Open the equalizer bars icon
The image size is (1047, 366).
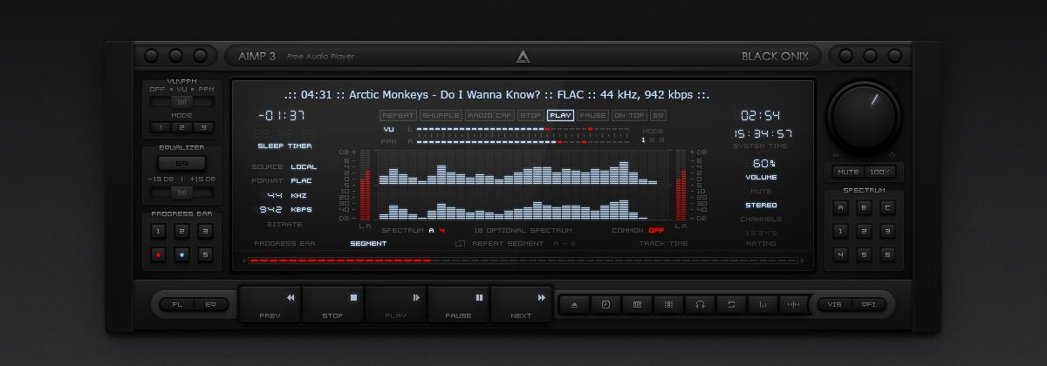coord(763,304)
